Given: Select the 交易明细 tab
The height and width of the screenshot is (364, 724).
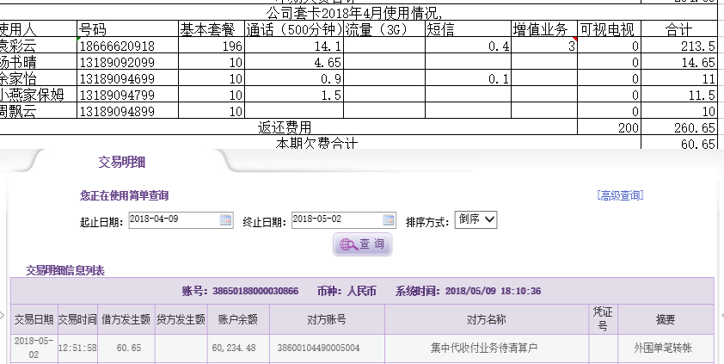Looking at the screenshot, I should point(121,162).
